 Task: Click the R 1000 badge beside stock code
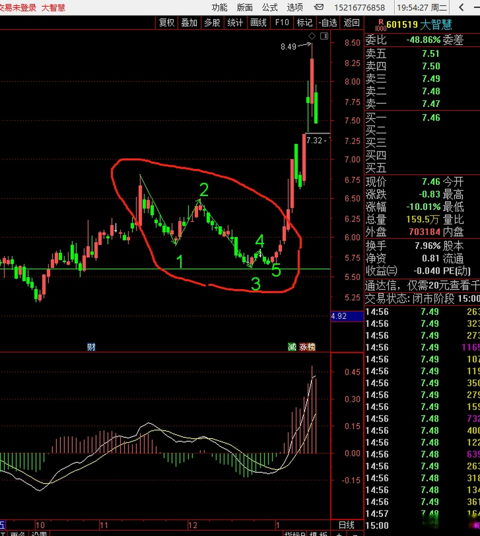[x=380, y=25]
